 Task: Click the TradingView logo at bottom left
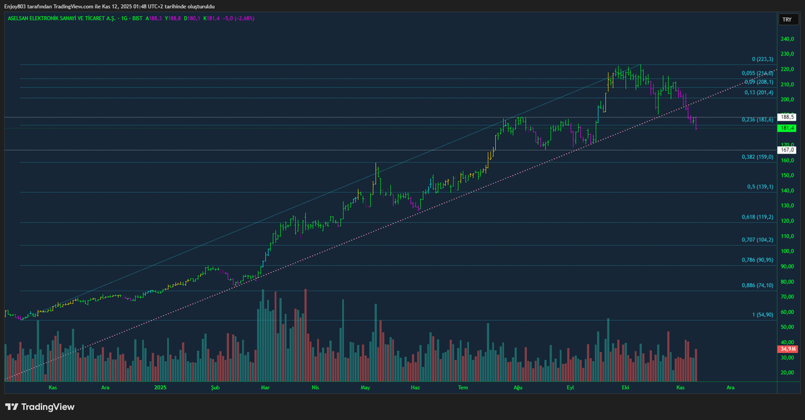point(40,407)
